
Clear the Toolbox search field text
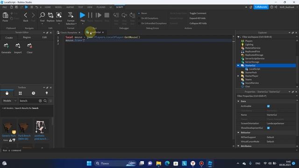point(40,101)
